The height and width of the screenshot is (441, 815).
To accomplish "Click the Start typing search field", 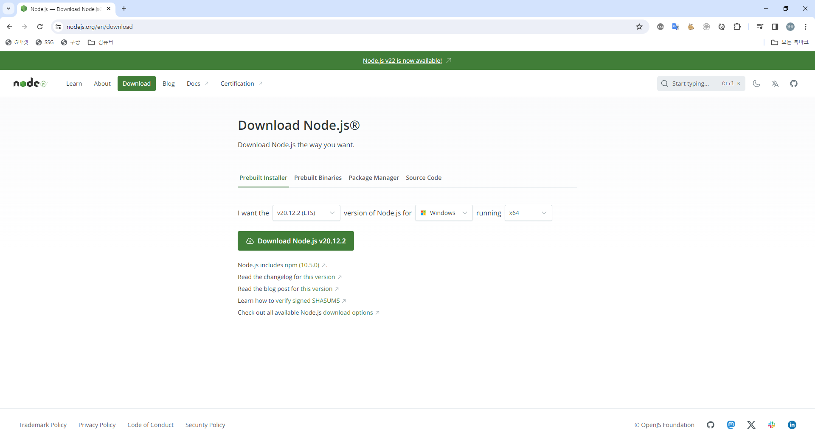I will click(701, 84).
